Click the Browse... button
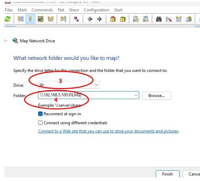Image resolution: width=200 pixels, height=181 pixels. coord(157,96)
